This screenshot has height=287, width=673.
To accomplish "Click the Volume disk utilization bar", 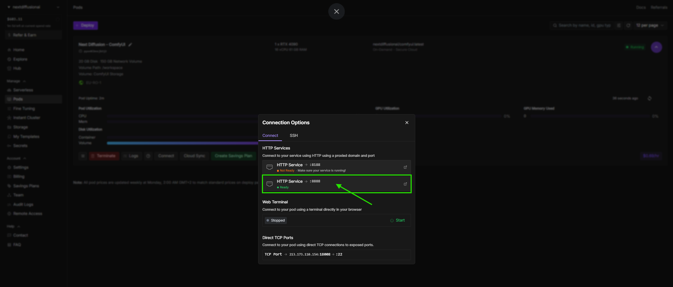I will (182, 143).
